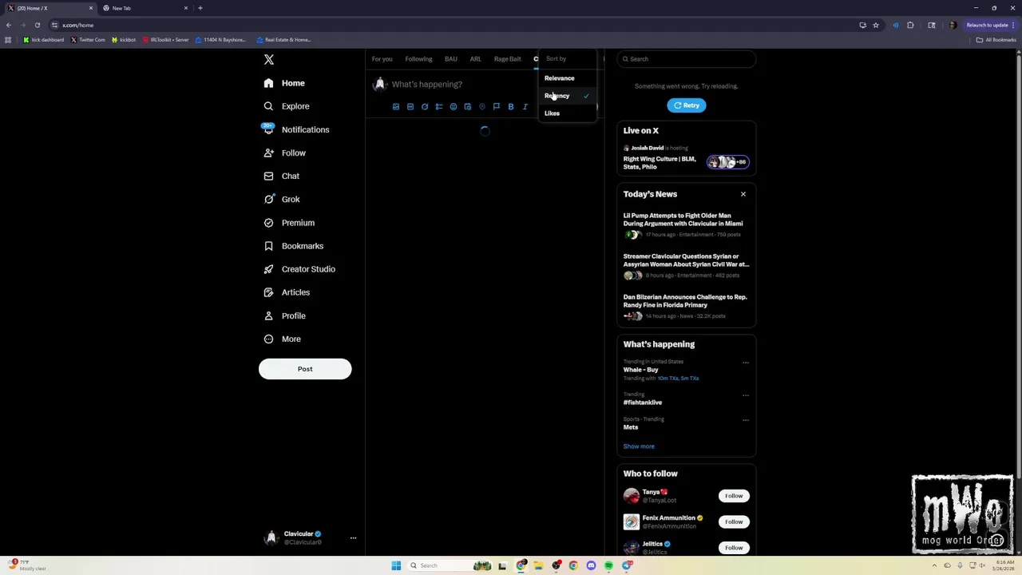Screen dimensions: 1022x575
Task: Apply bold formatting in composer
Action: [x=511, y=107]
